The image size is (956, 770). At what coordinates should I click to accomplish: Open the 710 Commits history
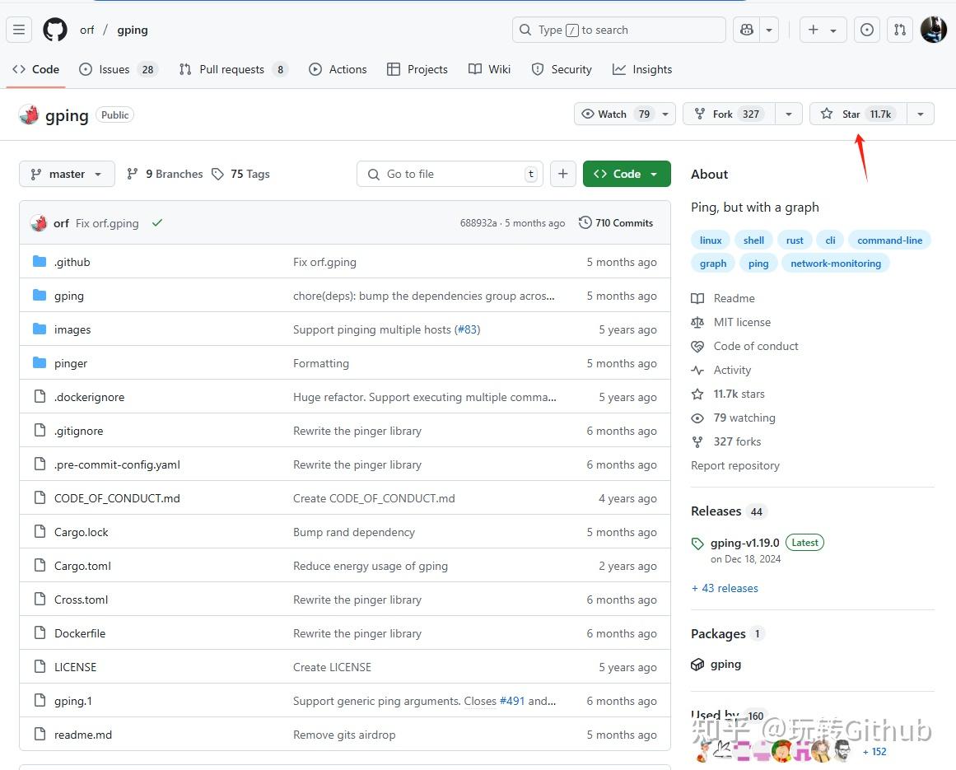pyautogui.click(x=616, y=223)
